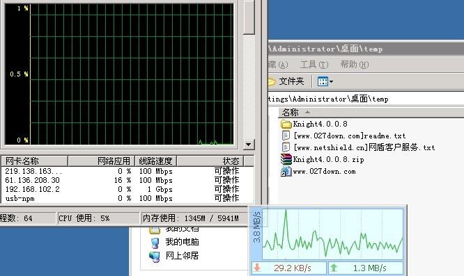The image size is (464, 276).
Task: Click the network speed graph in floating widget
Action: click(332, 234)
